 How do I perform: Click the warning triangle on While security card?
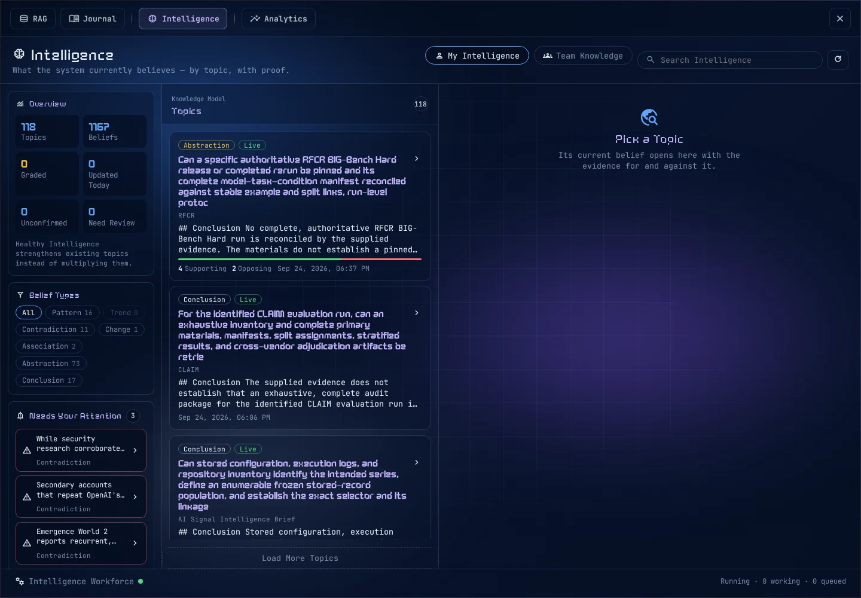pos(27,450)
